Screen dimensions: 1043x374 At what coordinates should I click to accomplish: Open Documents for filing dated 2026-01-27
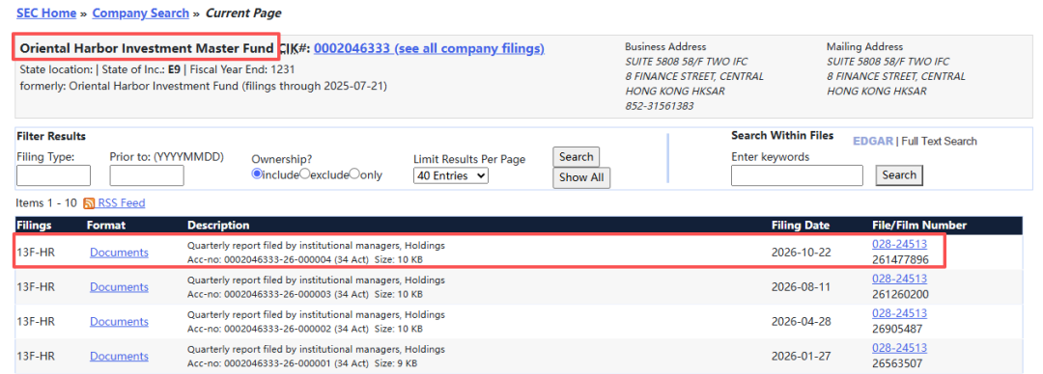pyautogui.click(x=119, y=356)
